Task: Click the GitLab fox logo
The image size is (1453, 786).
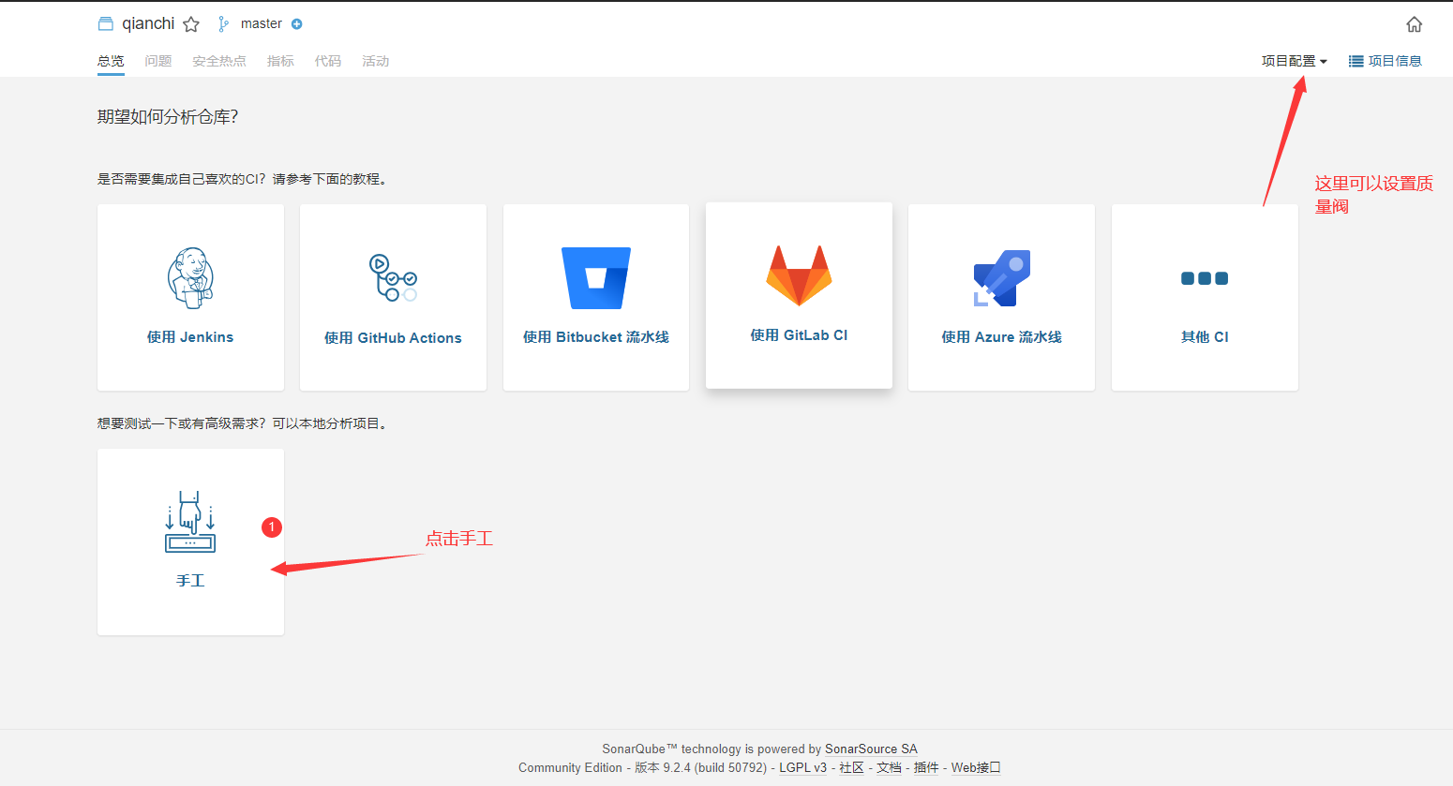Action: click(x=799, y=275)
